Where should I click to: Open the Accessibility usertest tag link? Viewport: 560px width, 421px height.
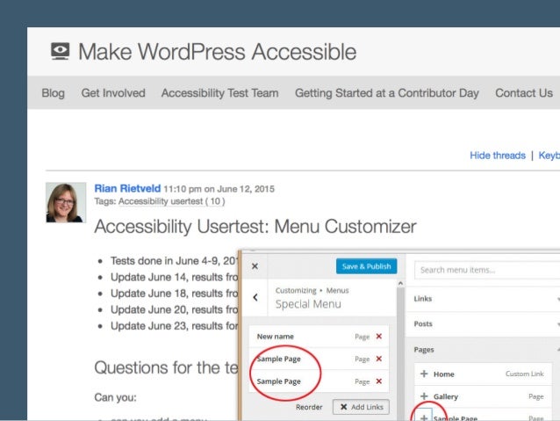point(171,201)
